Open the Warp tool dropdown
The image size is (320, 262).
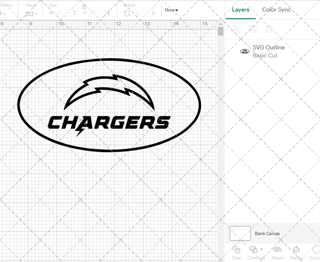point(36,14)
